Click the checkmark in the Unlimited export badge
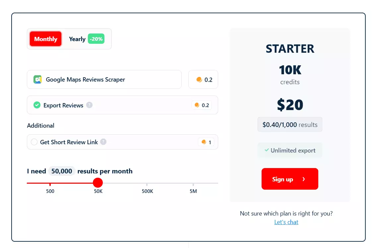The image size is (372, 248). coord(266,150)
